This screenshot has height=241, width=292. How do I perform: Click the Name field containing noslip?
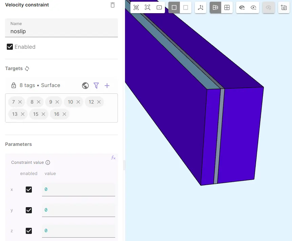61,31
